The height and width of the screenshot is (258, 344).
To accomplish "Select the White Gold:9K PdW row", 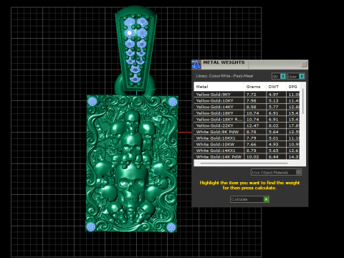I will 247,132.
